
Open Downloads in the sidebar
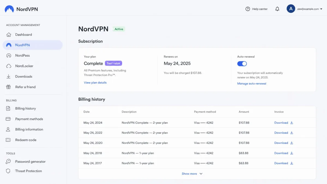click(x=33, y=76)
